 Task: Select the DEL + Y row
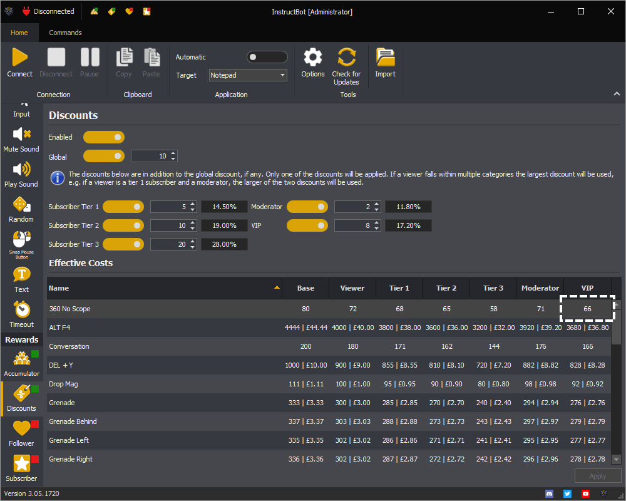[x=329, y=365]
